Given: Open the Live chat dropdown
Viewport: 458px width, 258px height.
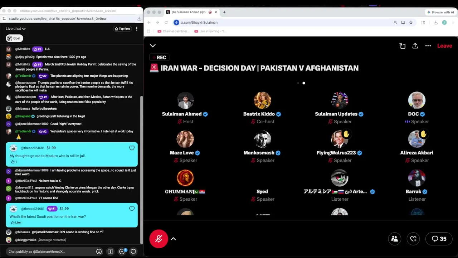Looking at the screenshot, I should click(16, 29).
